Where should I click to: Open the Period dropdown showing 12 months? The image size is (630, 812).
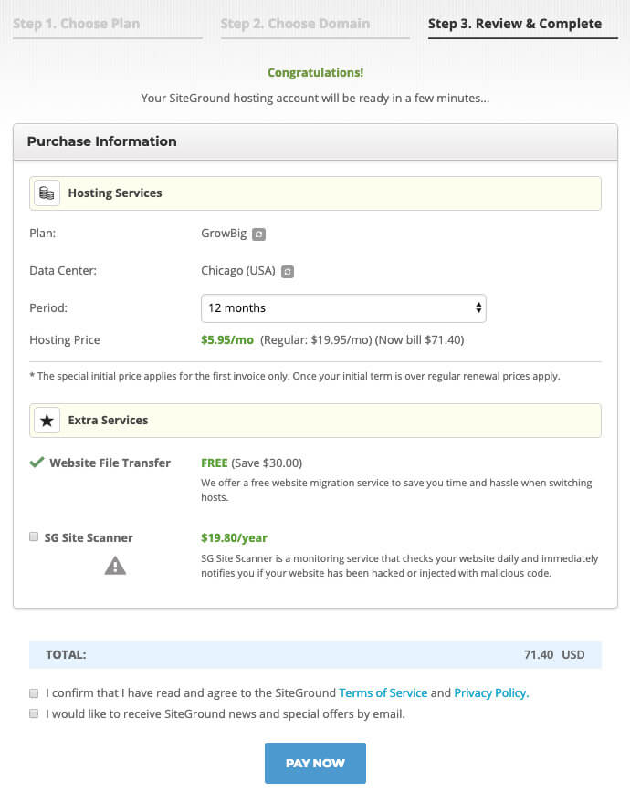[343, 308]
